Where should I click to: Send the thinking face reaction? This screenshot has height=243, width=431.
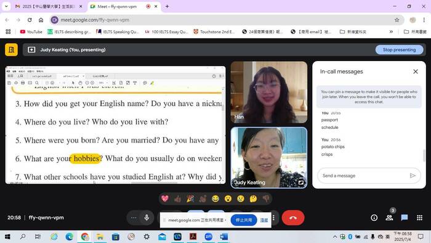253,199
